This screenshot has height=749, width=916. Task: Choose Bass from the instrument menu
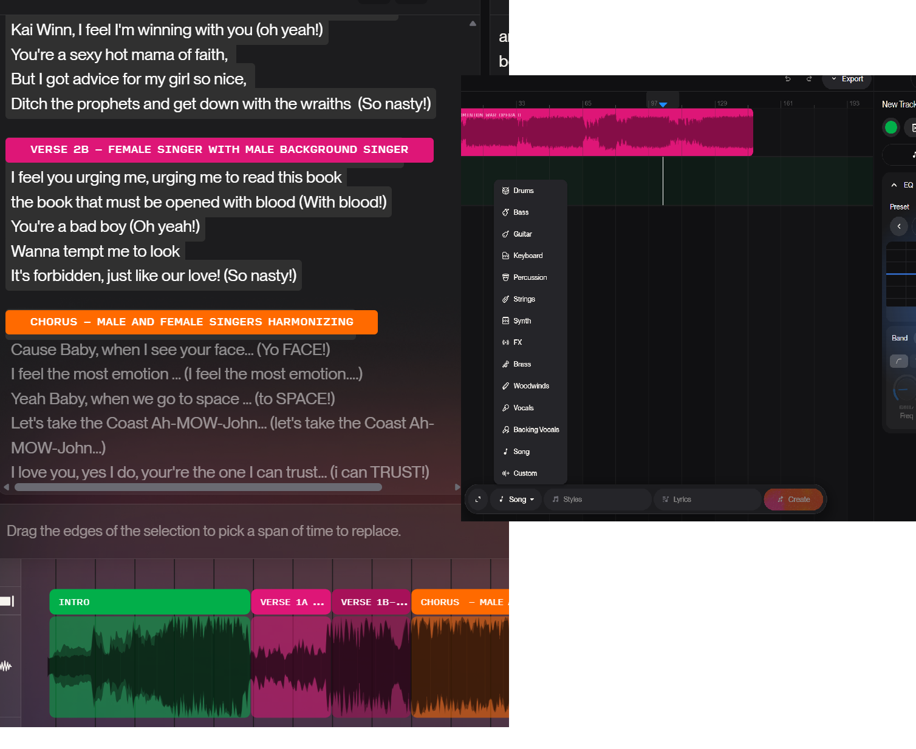530,212
